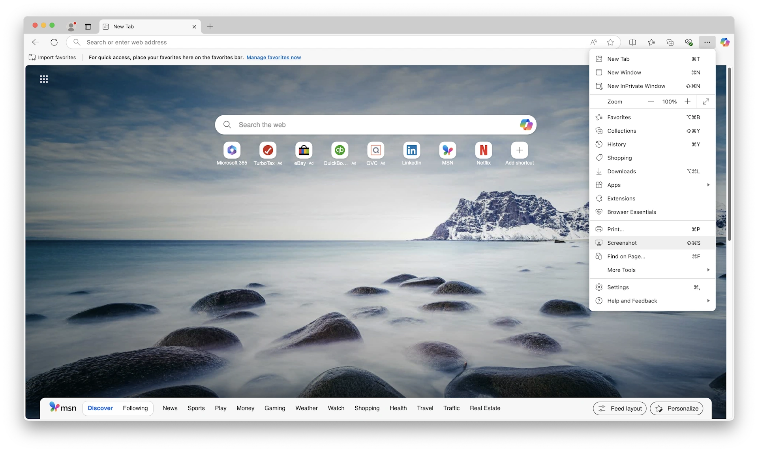The height and width of the screenshot is (452, 758).
Task: Click the refresh page icon
Action: coord(54,42)
